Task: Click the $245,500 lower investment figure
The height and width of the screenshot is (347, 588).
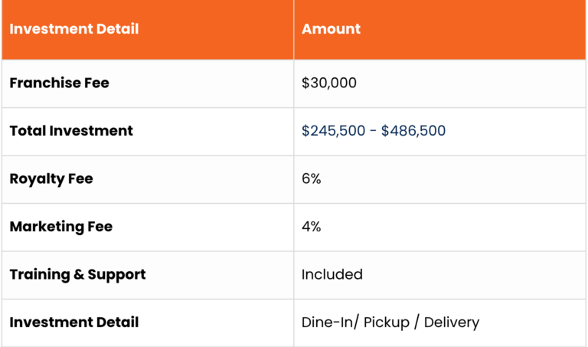Action: pos(333,130)
